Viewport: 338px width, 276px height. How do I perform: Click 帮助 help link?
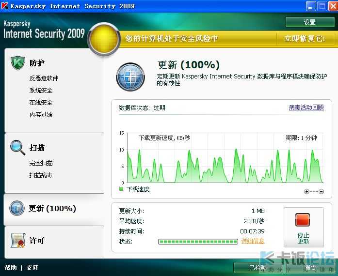point(10,268)
